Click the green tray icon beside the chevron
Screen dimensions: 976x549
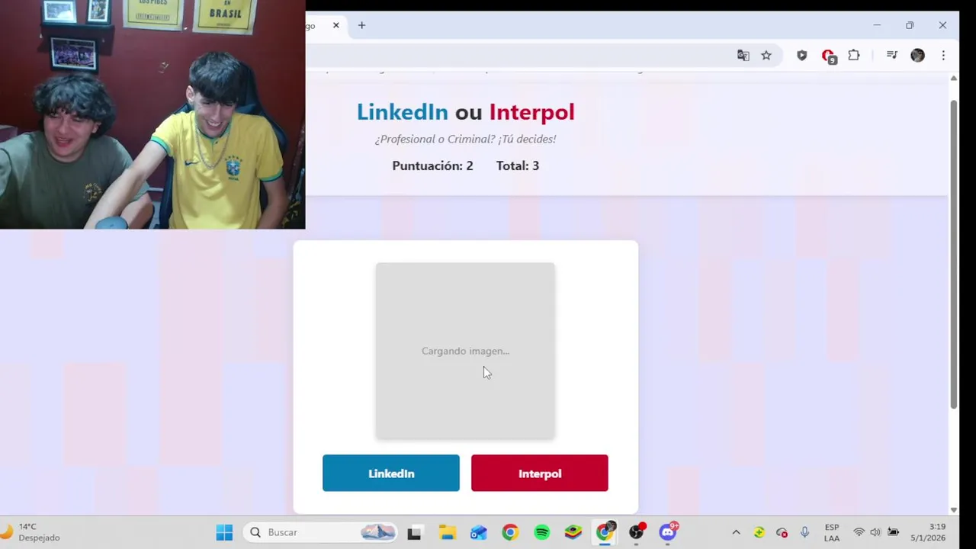759,532
